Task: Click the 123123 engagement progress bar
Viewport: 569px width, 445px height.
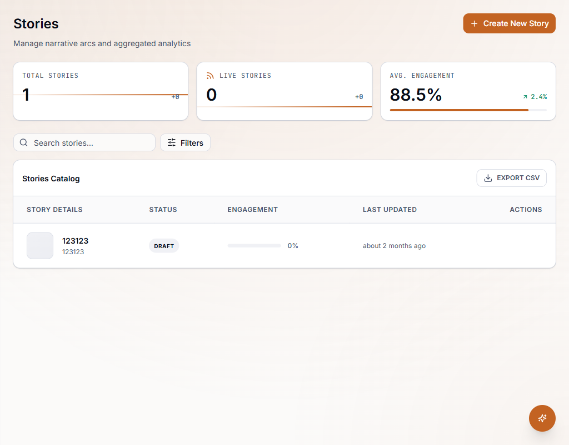Action: coord(254,246)
